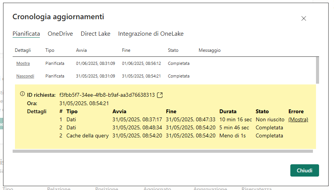This screenshot has height=190, width=334.
Task: Open request ID in external link icon
Action: (x=160, y=95)
